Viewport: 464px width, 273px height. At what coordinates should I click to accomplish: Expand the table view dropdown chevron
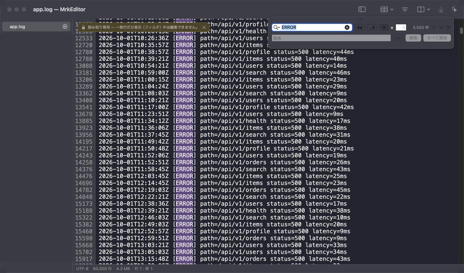coord(392,9)
